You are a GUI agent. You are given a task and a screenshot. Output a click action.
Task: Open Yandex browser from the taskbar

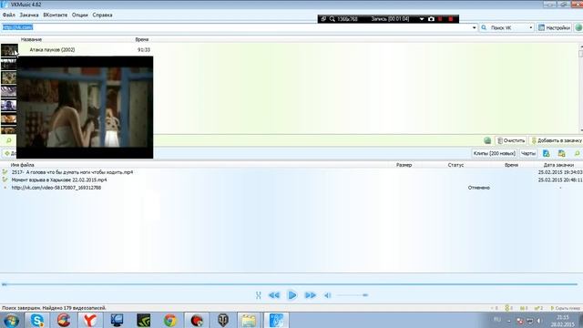tap(90, 320)
